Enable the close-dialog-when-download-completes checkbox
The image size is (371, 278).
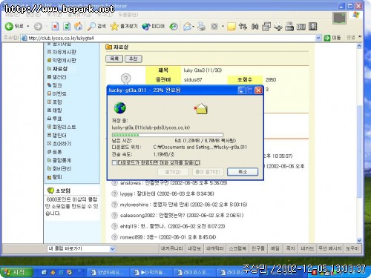(114, 162)
